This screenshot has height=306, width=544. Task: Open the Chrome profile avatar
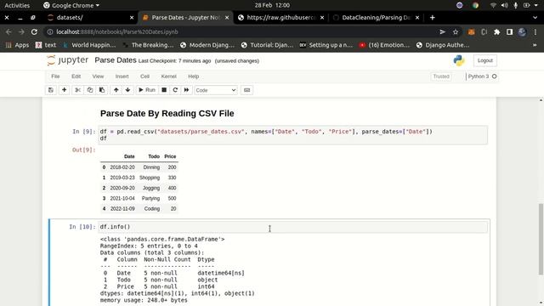pyautogui.click(x=522, y=32)
